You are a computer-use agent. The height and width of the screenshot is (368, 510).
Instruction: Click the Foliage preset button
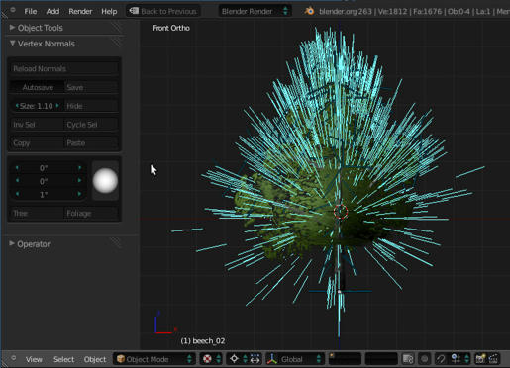[x=91, y=214]
